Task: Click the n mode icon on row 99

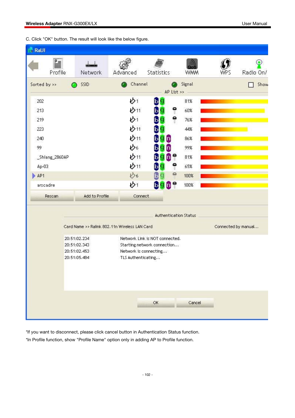Action: pos(169,148)
